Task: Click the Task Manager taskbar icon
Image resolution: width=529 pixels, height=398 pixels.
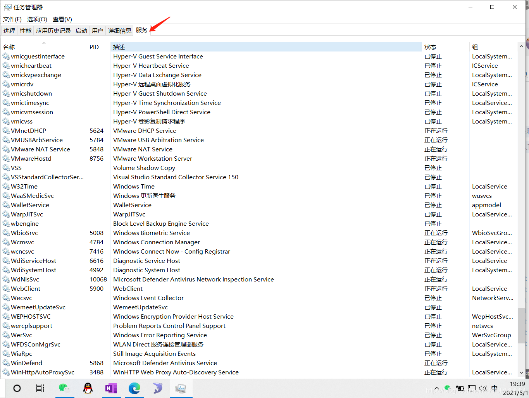Action: [x=181, y=388]
